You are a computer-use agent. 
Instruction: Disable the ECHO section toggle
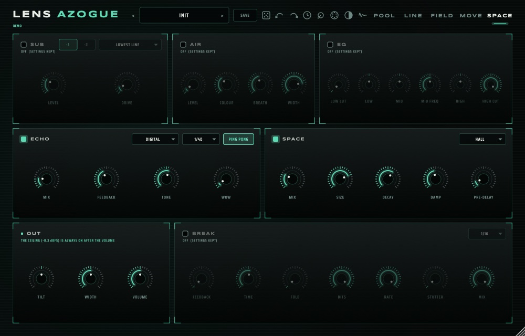point(24,139)
